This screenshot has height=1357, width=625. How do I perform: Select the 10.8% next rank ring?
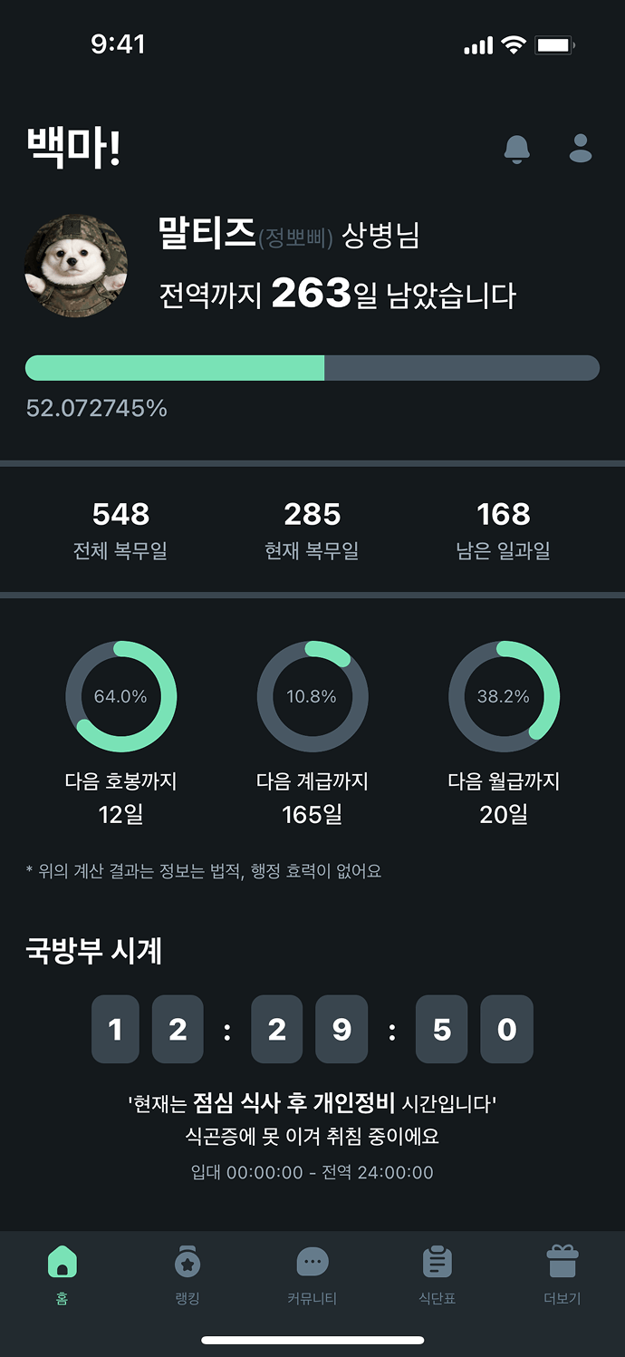point(312,696)
